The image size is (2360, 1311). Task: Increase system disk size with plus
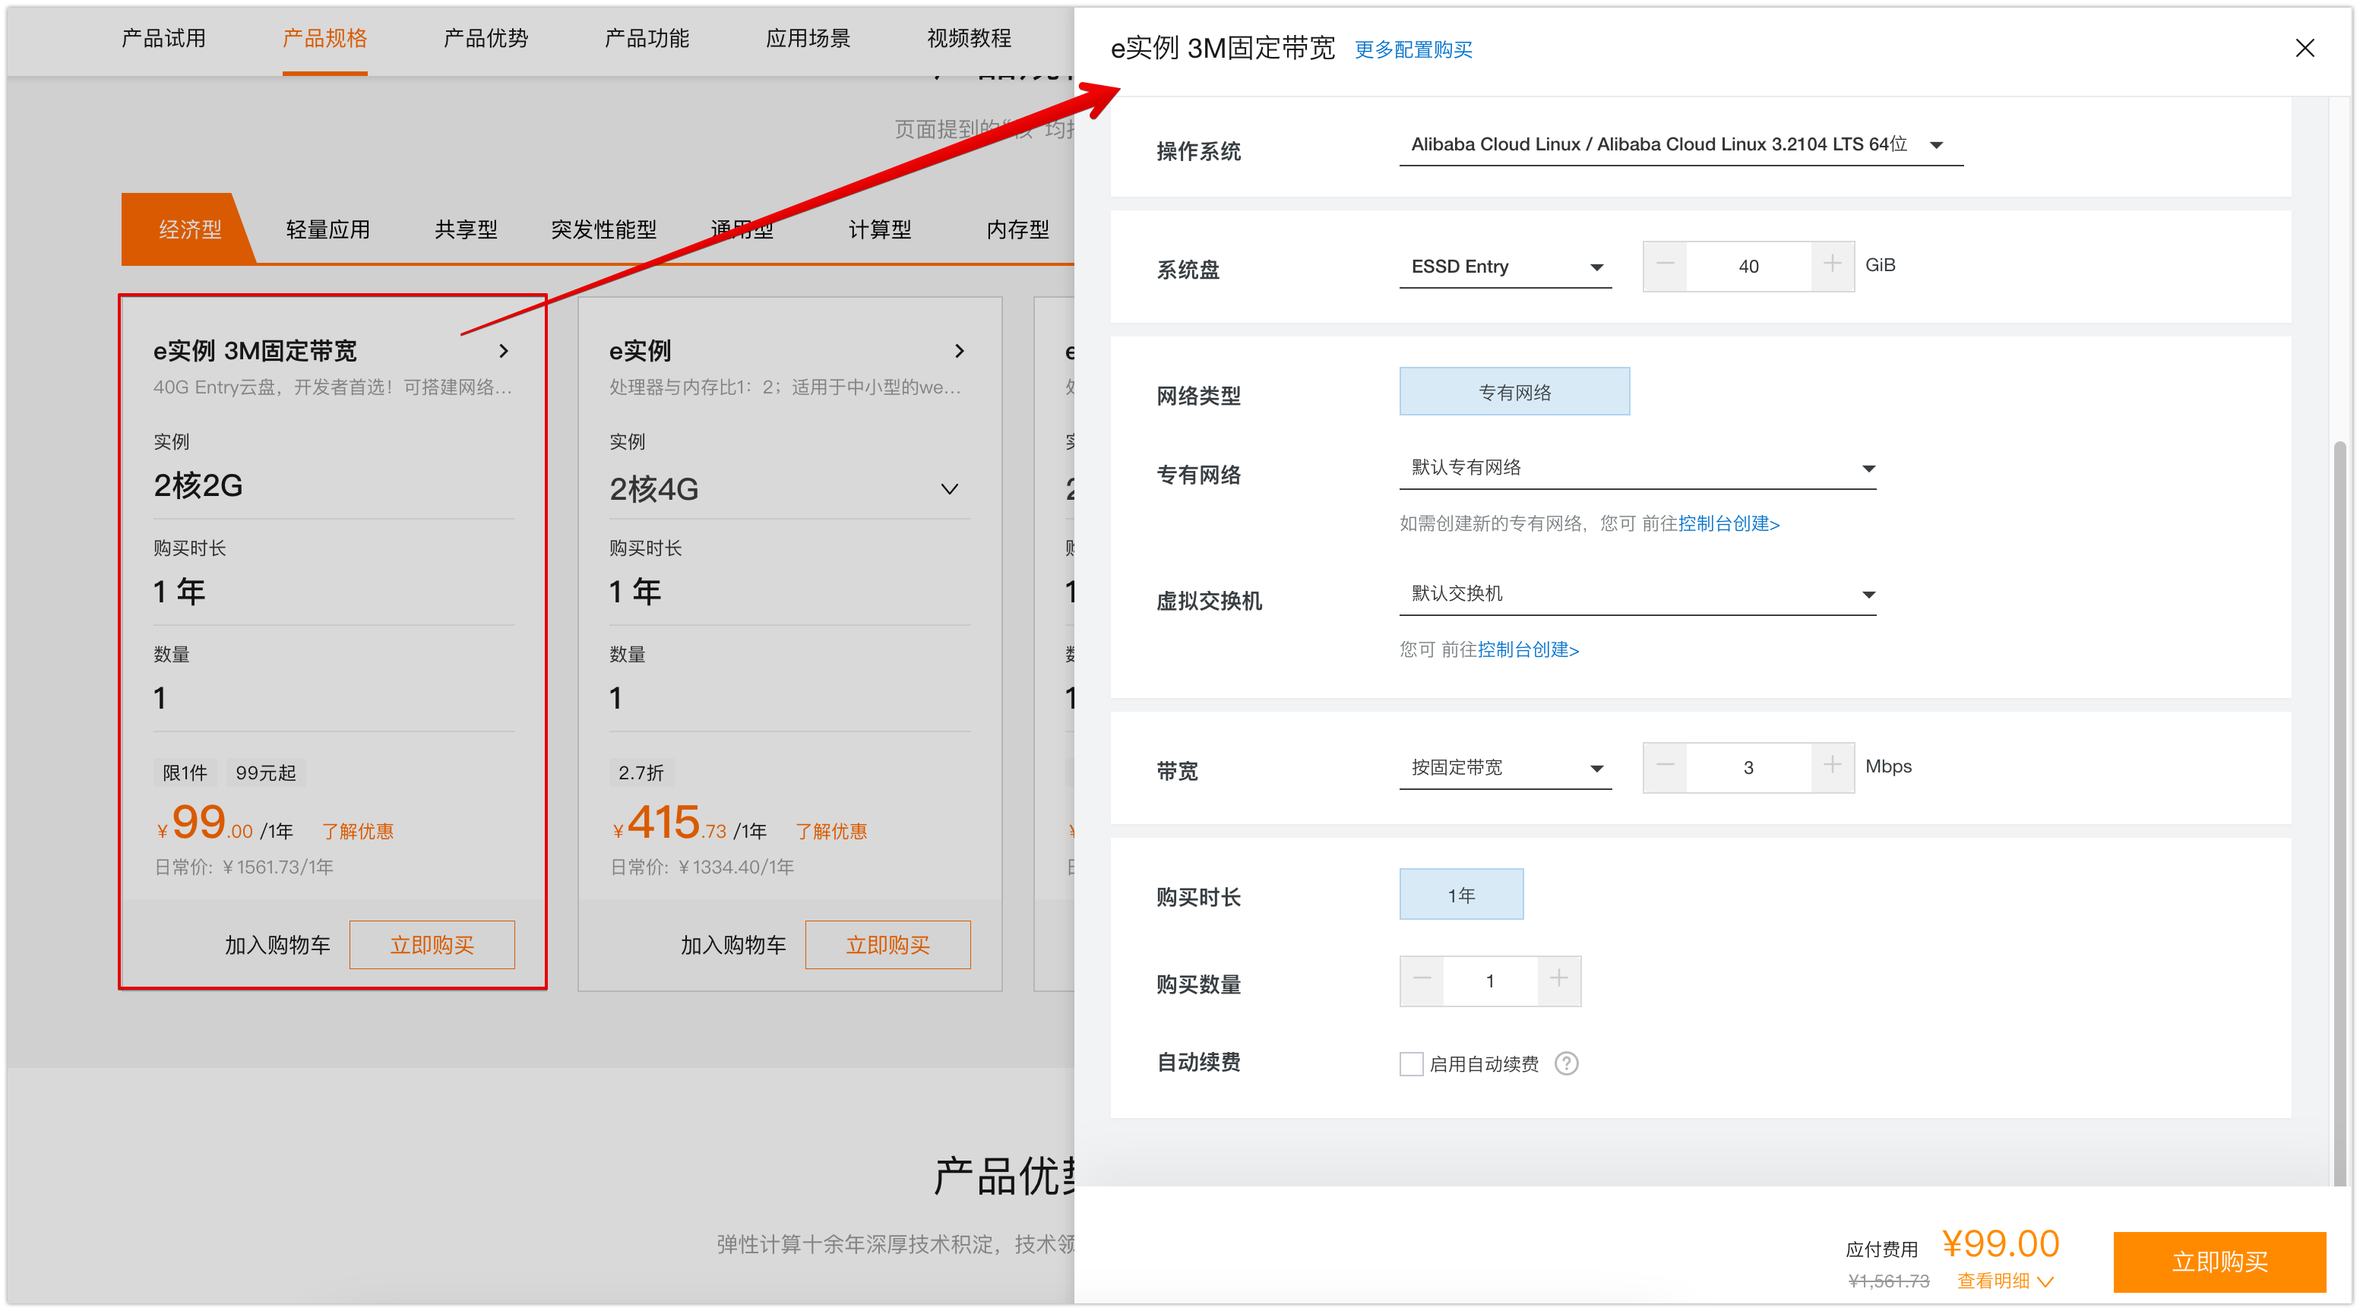tap(1832, 265)
